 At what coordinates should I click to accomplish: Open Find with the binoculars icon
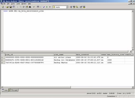click(30, 7)
